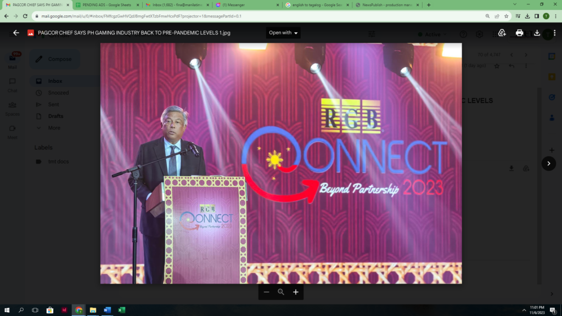Expand hidden system tray icons

[x=524, y=310]
